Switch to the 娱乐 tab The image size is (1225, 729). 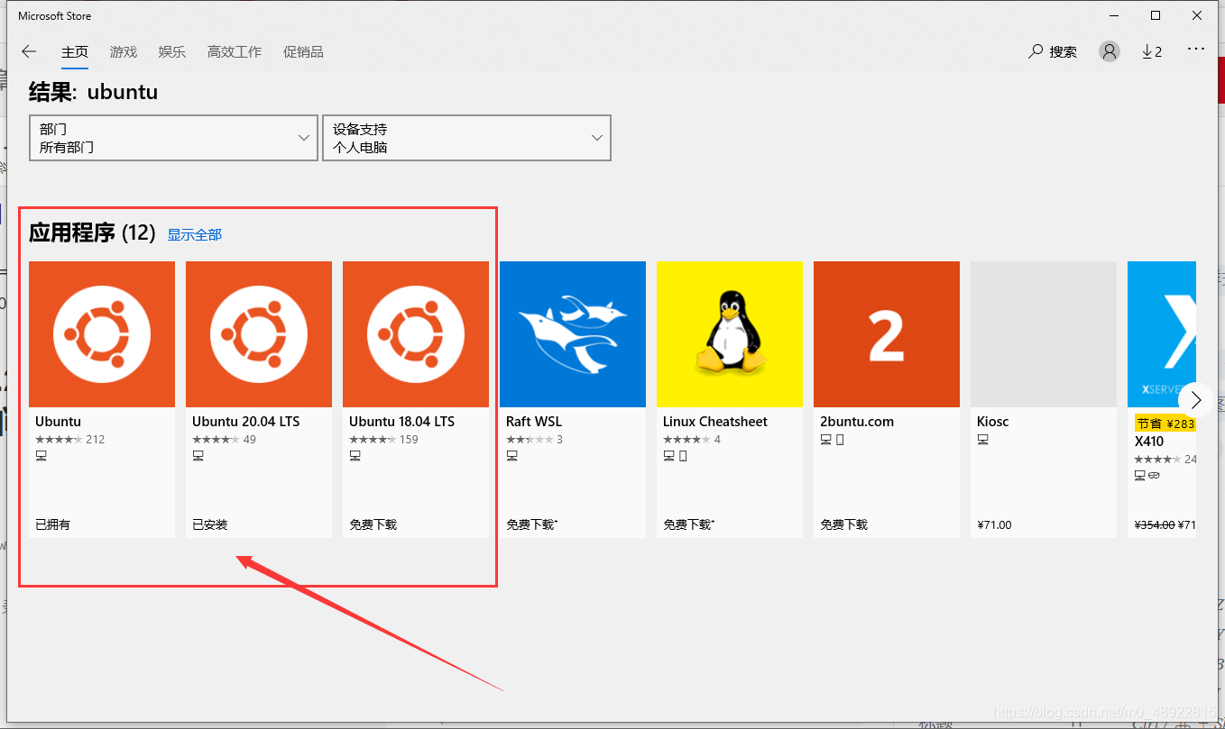coord(172,52)
